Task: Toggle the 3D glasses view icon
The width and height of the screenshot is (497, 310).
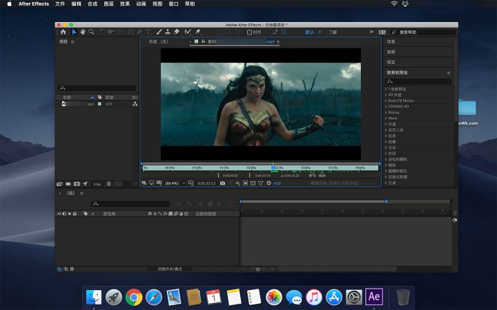Action: [159, 183]
